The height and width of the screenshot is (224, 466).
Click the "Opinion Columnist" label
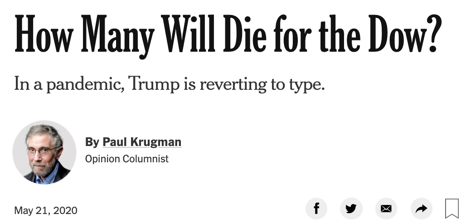coord(127,159)
